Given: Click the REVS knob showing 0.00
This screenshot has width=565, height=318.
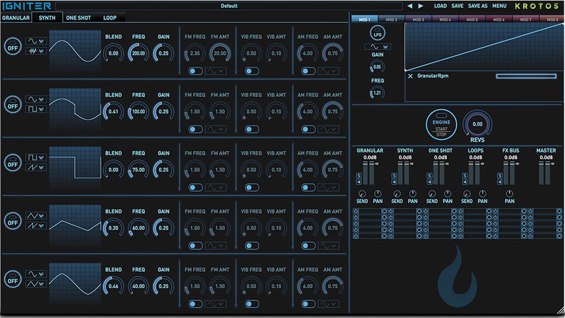Looking at the screenshot, I should point(478,124).
